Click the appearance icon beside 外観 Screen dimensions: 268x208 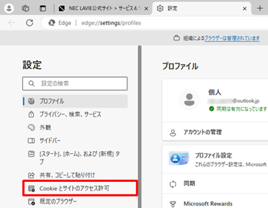pos(31,127)
